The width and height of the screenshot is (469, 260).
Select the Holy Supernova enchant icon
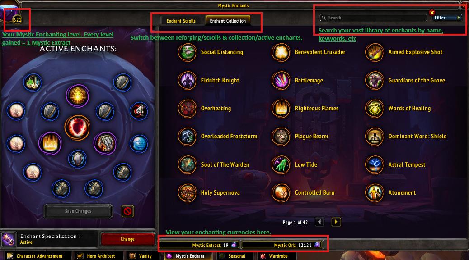click(187, 192)
